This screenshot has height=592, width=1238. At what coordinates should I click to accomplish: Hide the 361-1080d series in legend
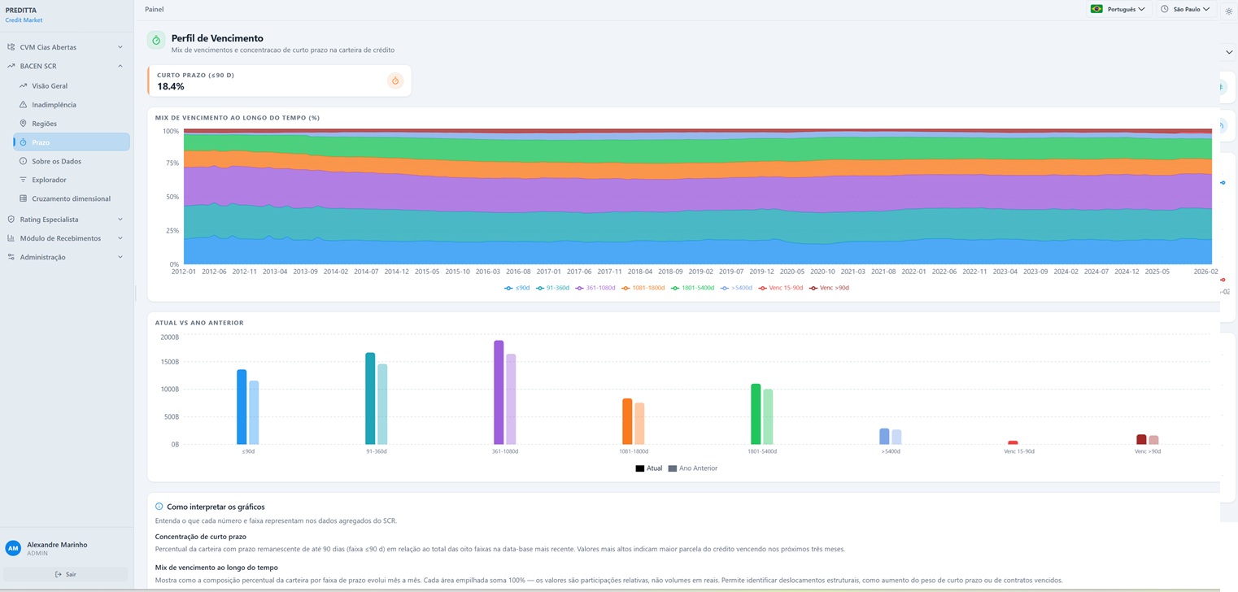tap(595, 288)
